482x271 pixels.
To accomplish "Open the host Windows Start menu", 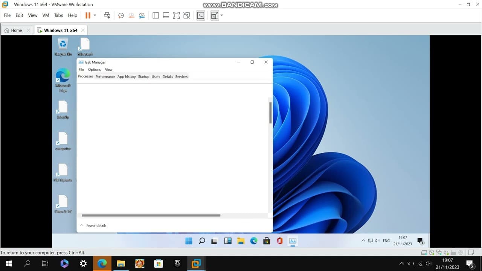I will click(9, 263).
